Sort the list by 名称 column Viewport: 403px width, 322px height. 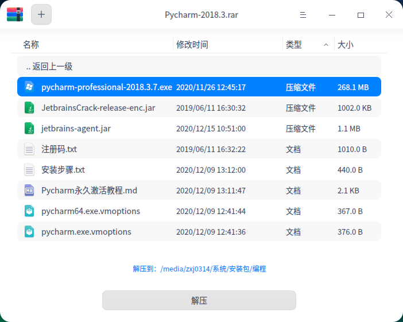click(31, 45)
